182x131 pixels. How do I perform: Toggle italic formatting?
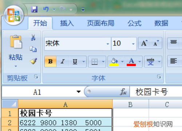coord(63,61)
